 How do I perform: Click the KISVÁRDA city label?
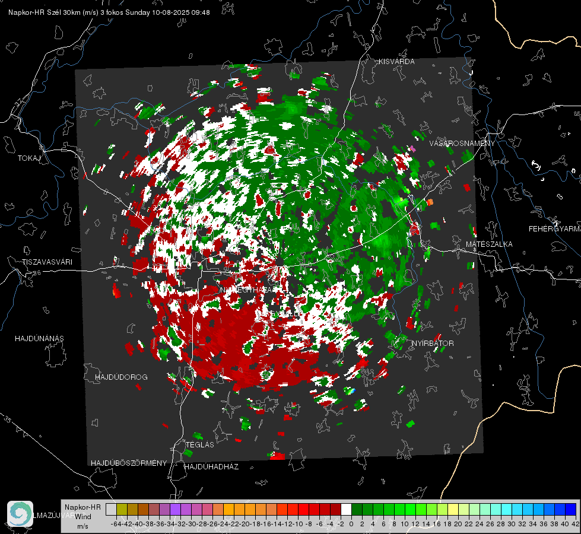pos(396,62)
